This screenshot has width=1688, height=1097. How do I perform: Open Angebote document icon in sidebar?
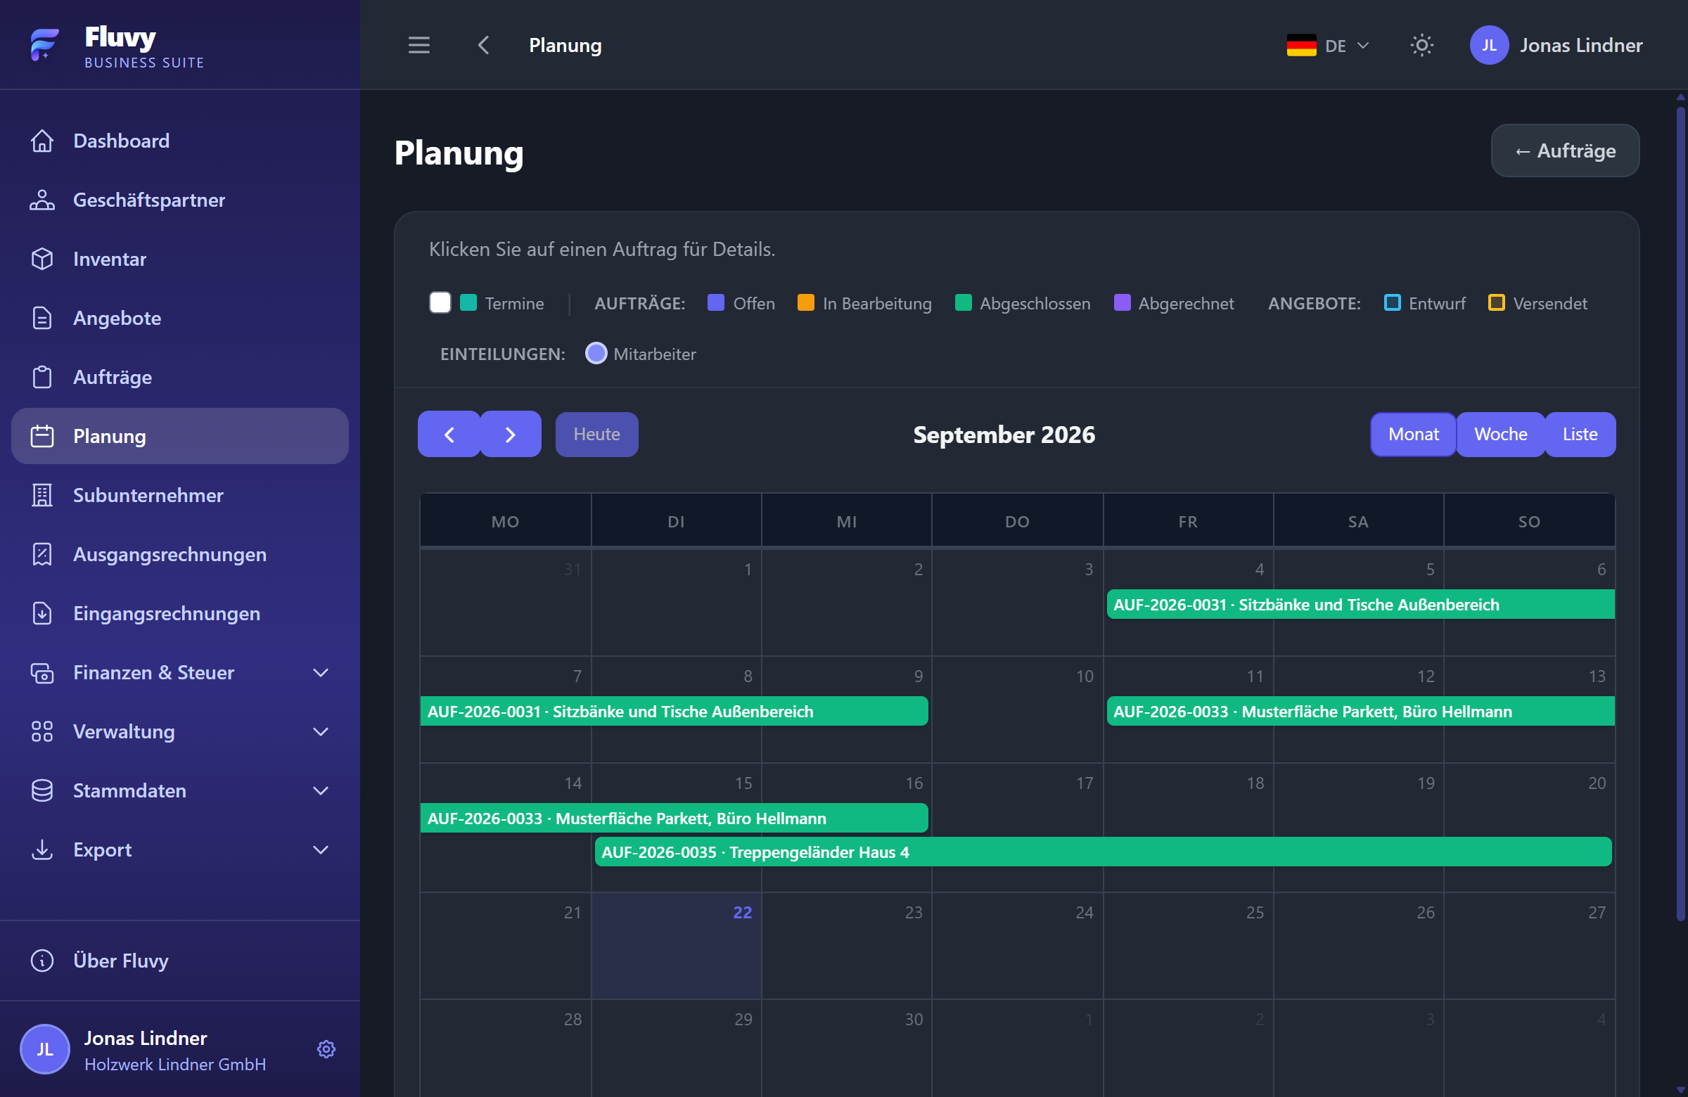pyautogui.click(x=43, y=318)
